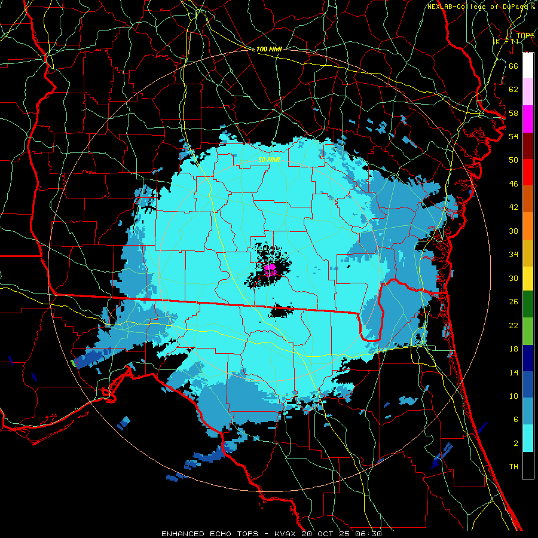Click the white swatch in the tops legend
The height and width of the screenshot is (538, 538).
[528, 66]
